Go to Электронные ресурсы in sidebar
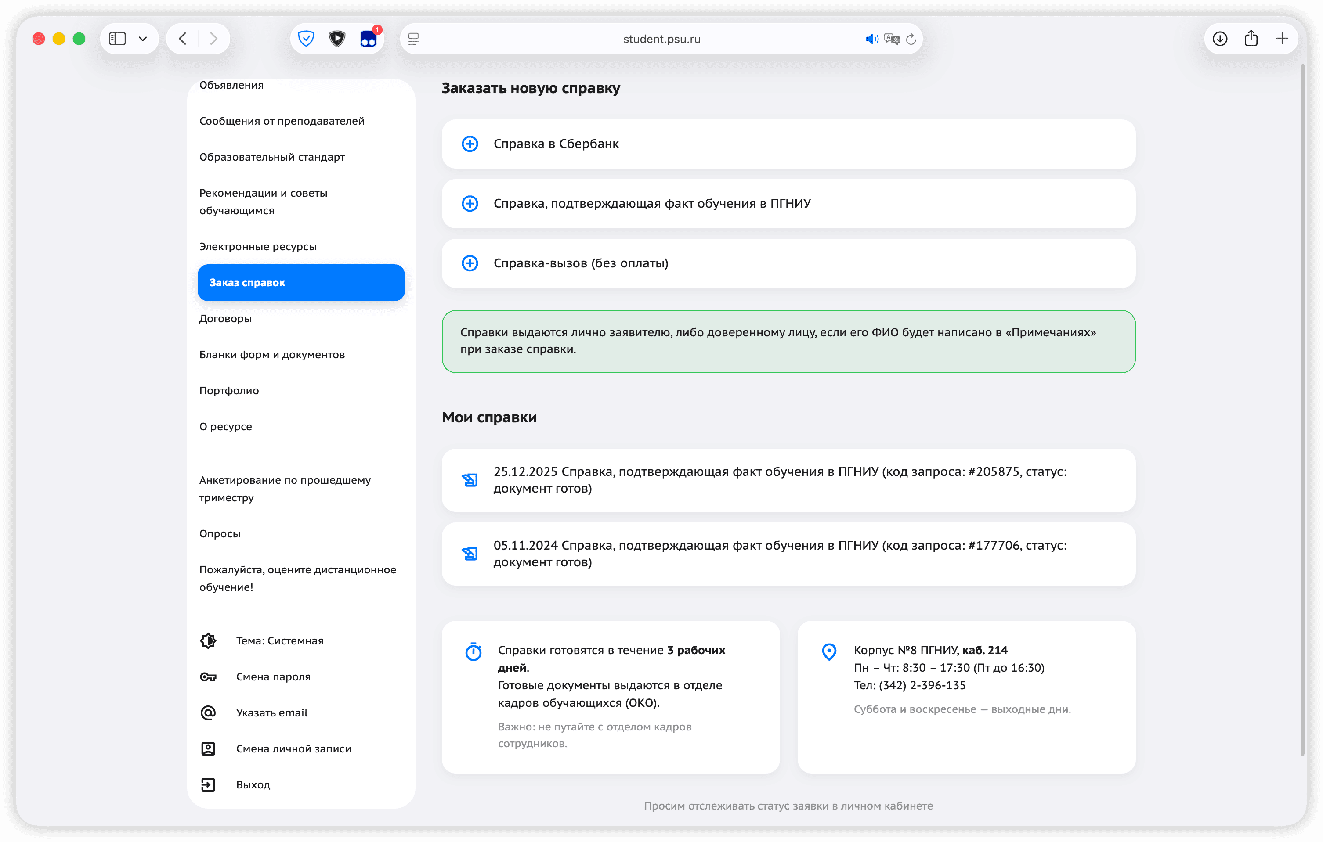This screenshot has height=842, width=1323. point(258,247)
